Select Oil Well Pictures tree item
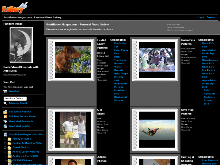Screen dimensions: 220x165 [22, 160]
